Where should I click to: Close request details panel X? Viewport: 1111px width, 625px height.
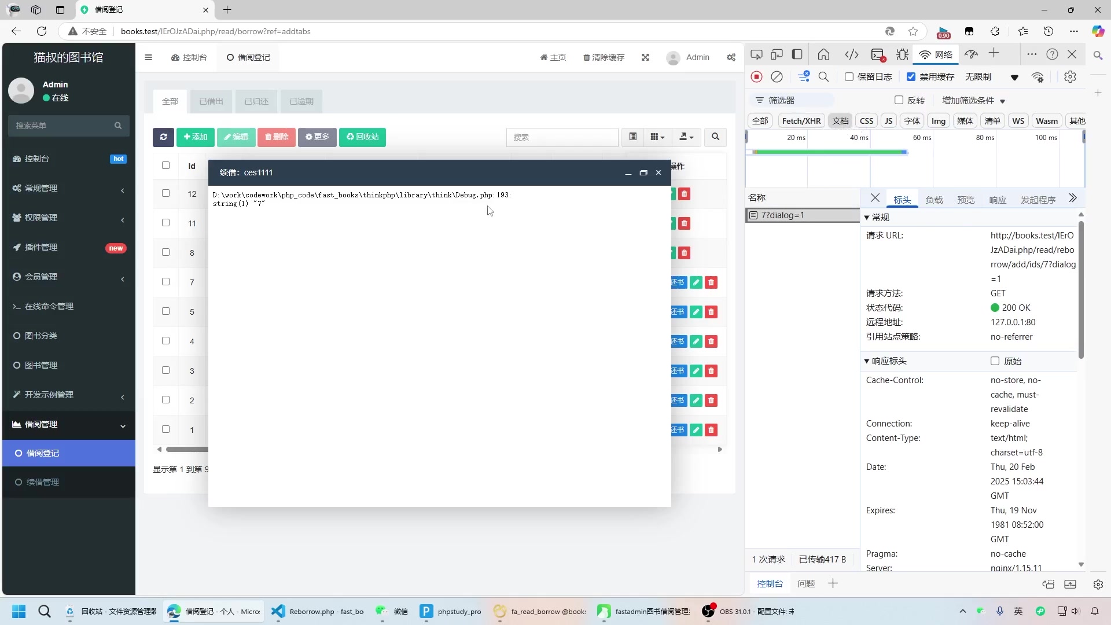(875, 198)
